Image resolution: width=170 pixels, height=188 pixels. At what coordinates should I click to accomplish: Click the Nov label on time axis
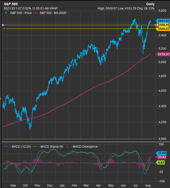click(x=38, y=186)
